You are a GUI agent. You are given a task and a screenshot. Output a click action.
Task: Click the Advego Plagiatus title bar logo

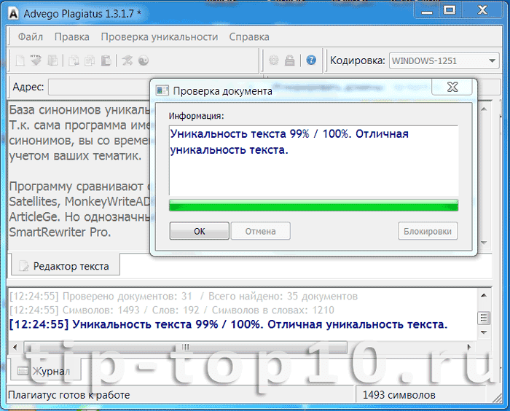13,14
